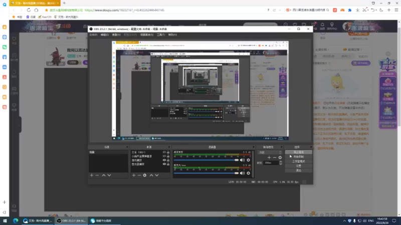
Task: Click microphone/Aux volume slider
Action: [x=206, y=173]
